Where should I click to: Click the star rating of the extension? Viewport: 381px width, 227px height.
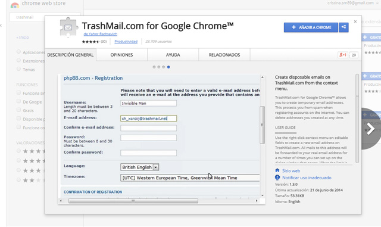point(90,42)
